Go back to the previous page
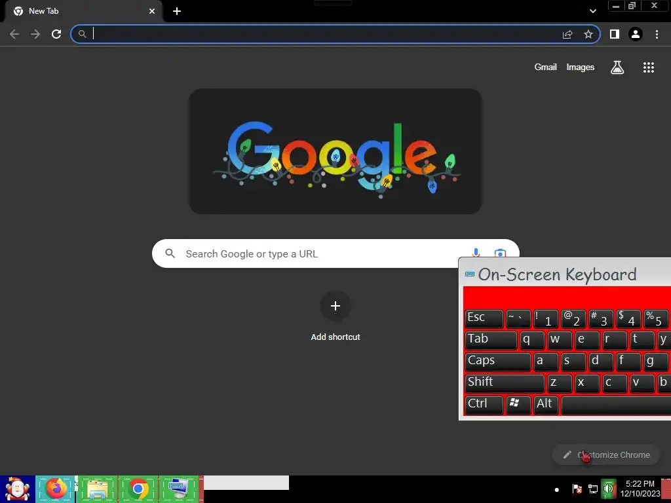 pos(14,34)
